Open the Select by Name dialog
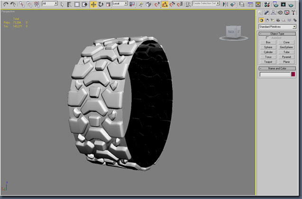This screenshot has height=199, width=302. point(69,4)
